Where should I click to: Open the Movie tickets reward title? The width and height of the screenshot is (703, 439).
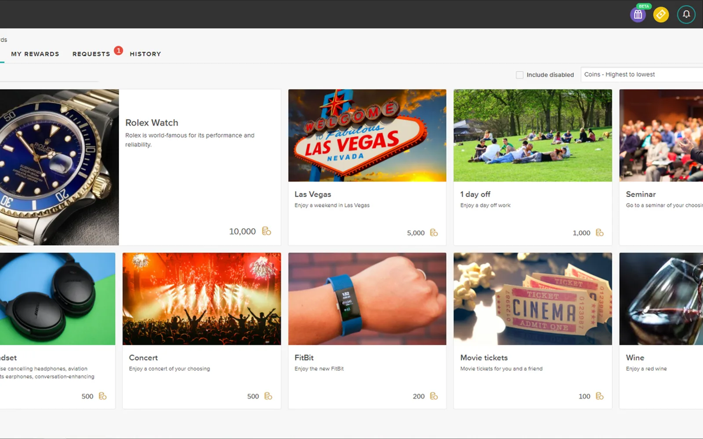(484, 358)
